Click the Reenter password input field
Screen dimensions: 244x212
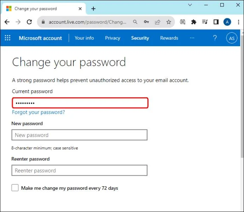[x=79, y=170]
